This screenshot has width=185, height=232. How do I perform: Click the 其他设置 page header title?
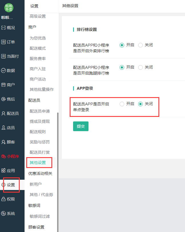pos(70,6)
